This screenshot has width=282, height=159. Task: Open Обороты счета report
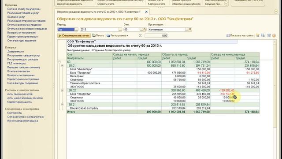106,4
